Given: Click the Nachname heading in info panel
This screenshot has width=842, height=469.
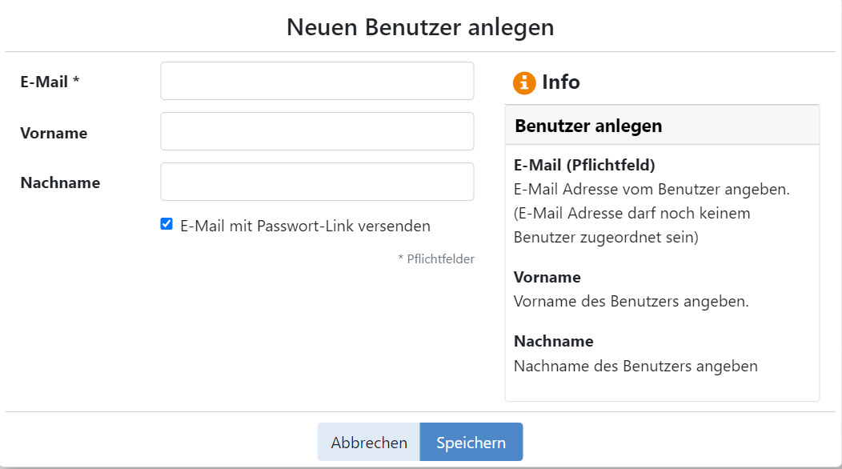Looking at the screenshot, I should click(554, 341).
